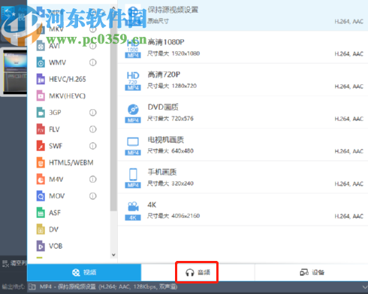Select the MKV format icon
This screenshot has height=294, width=368.
41,29
